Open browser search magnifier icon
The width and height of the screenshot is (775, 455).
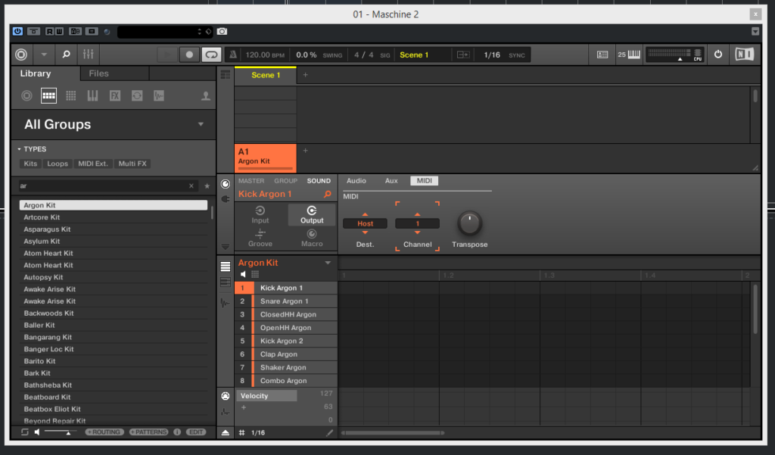(66, 55)
